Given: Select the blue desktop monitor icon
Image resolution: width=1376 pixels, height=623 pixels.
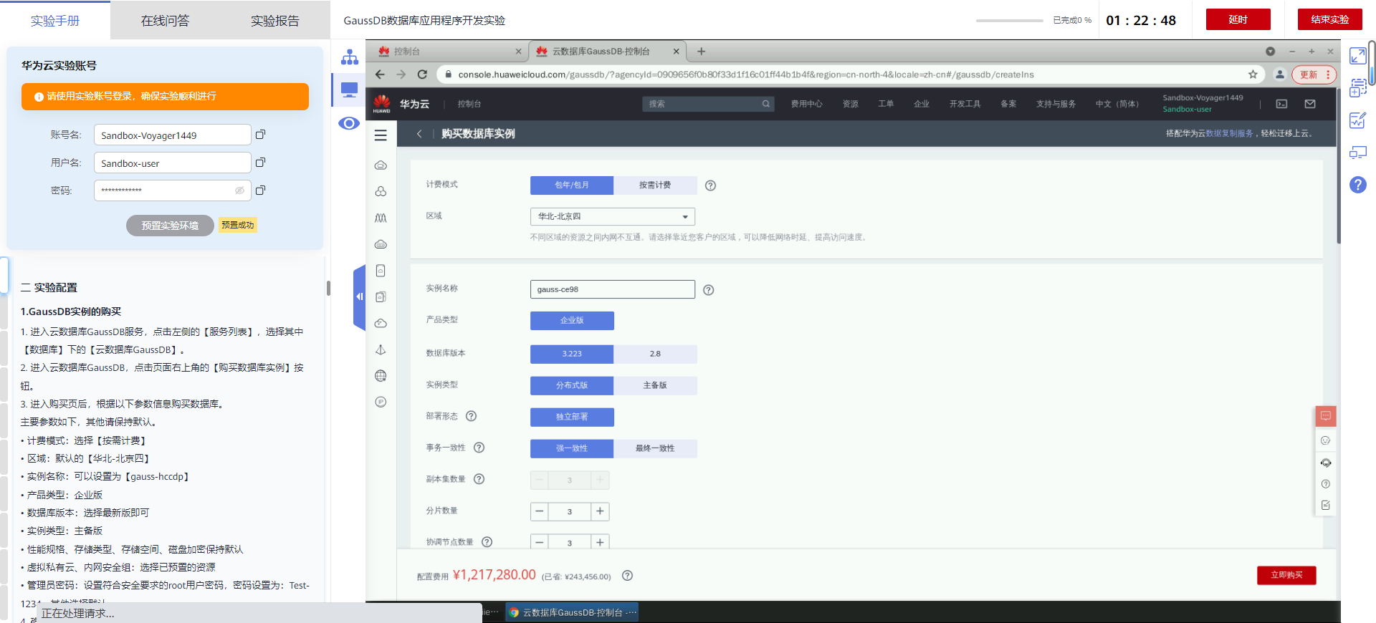Looking at the screenshot, I should [x=349, y=90].
